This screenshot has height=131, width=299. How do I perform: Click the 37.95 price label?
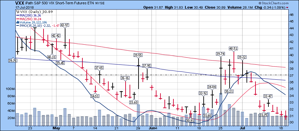tap(147, 66)
